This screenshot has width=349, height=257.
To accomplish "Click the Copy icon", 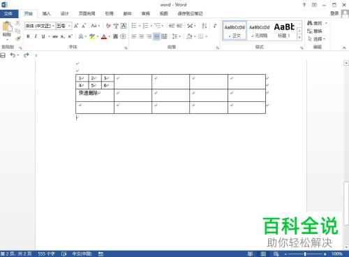I will pyautogui.click(x=17, y=31).
